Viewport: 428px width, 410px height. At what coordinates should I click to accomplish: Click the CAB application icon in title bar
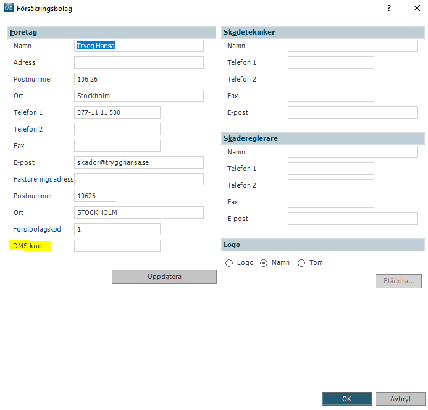8,8
